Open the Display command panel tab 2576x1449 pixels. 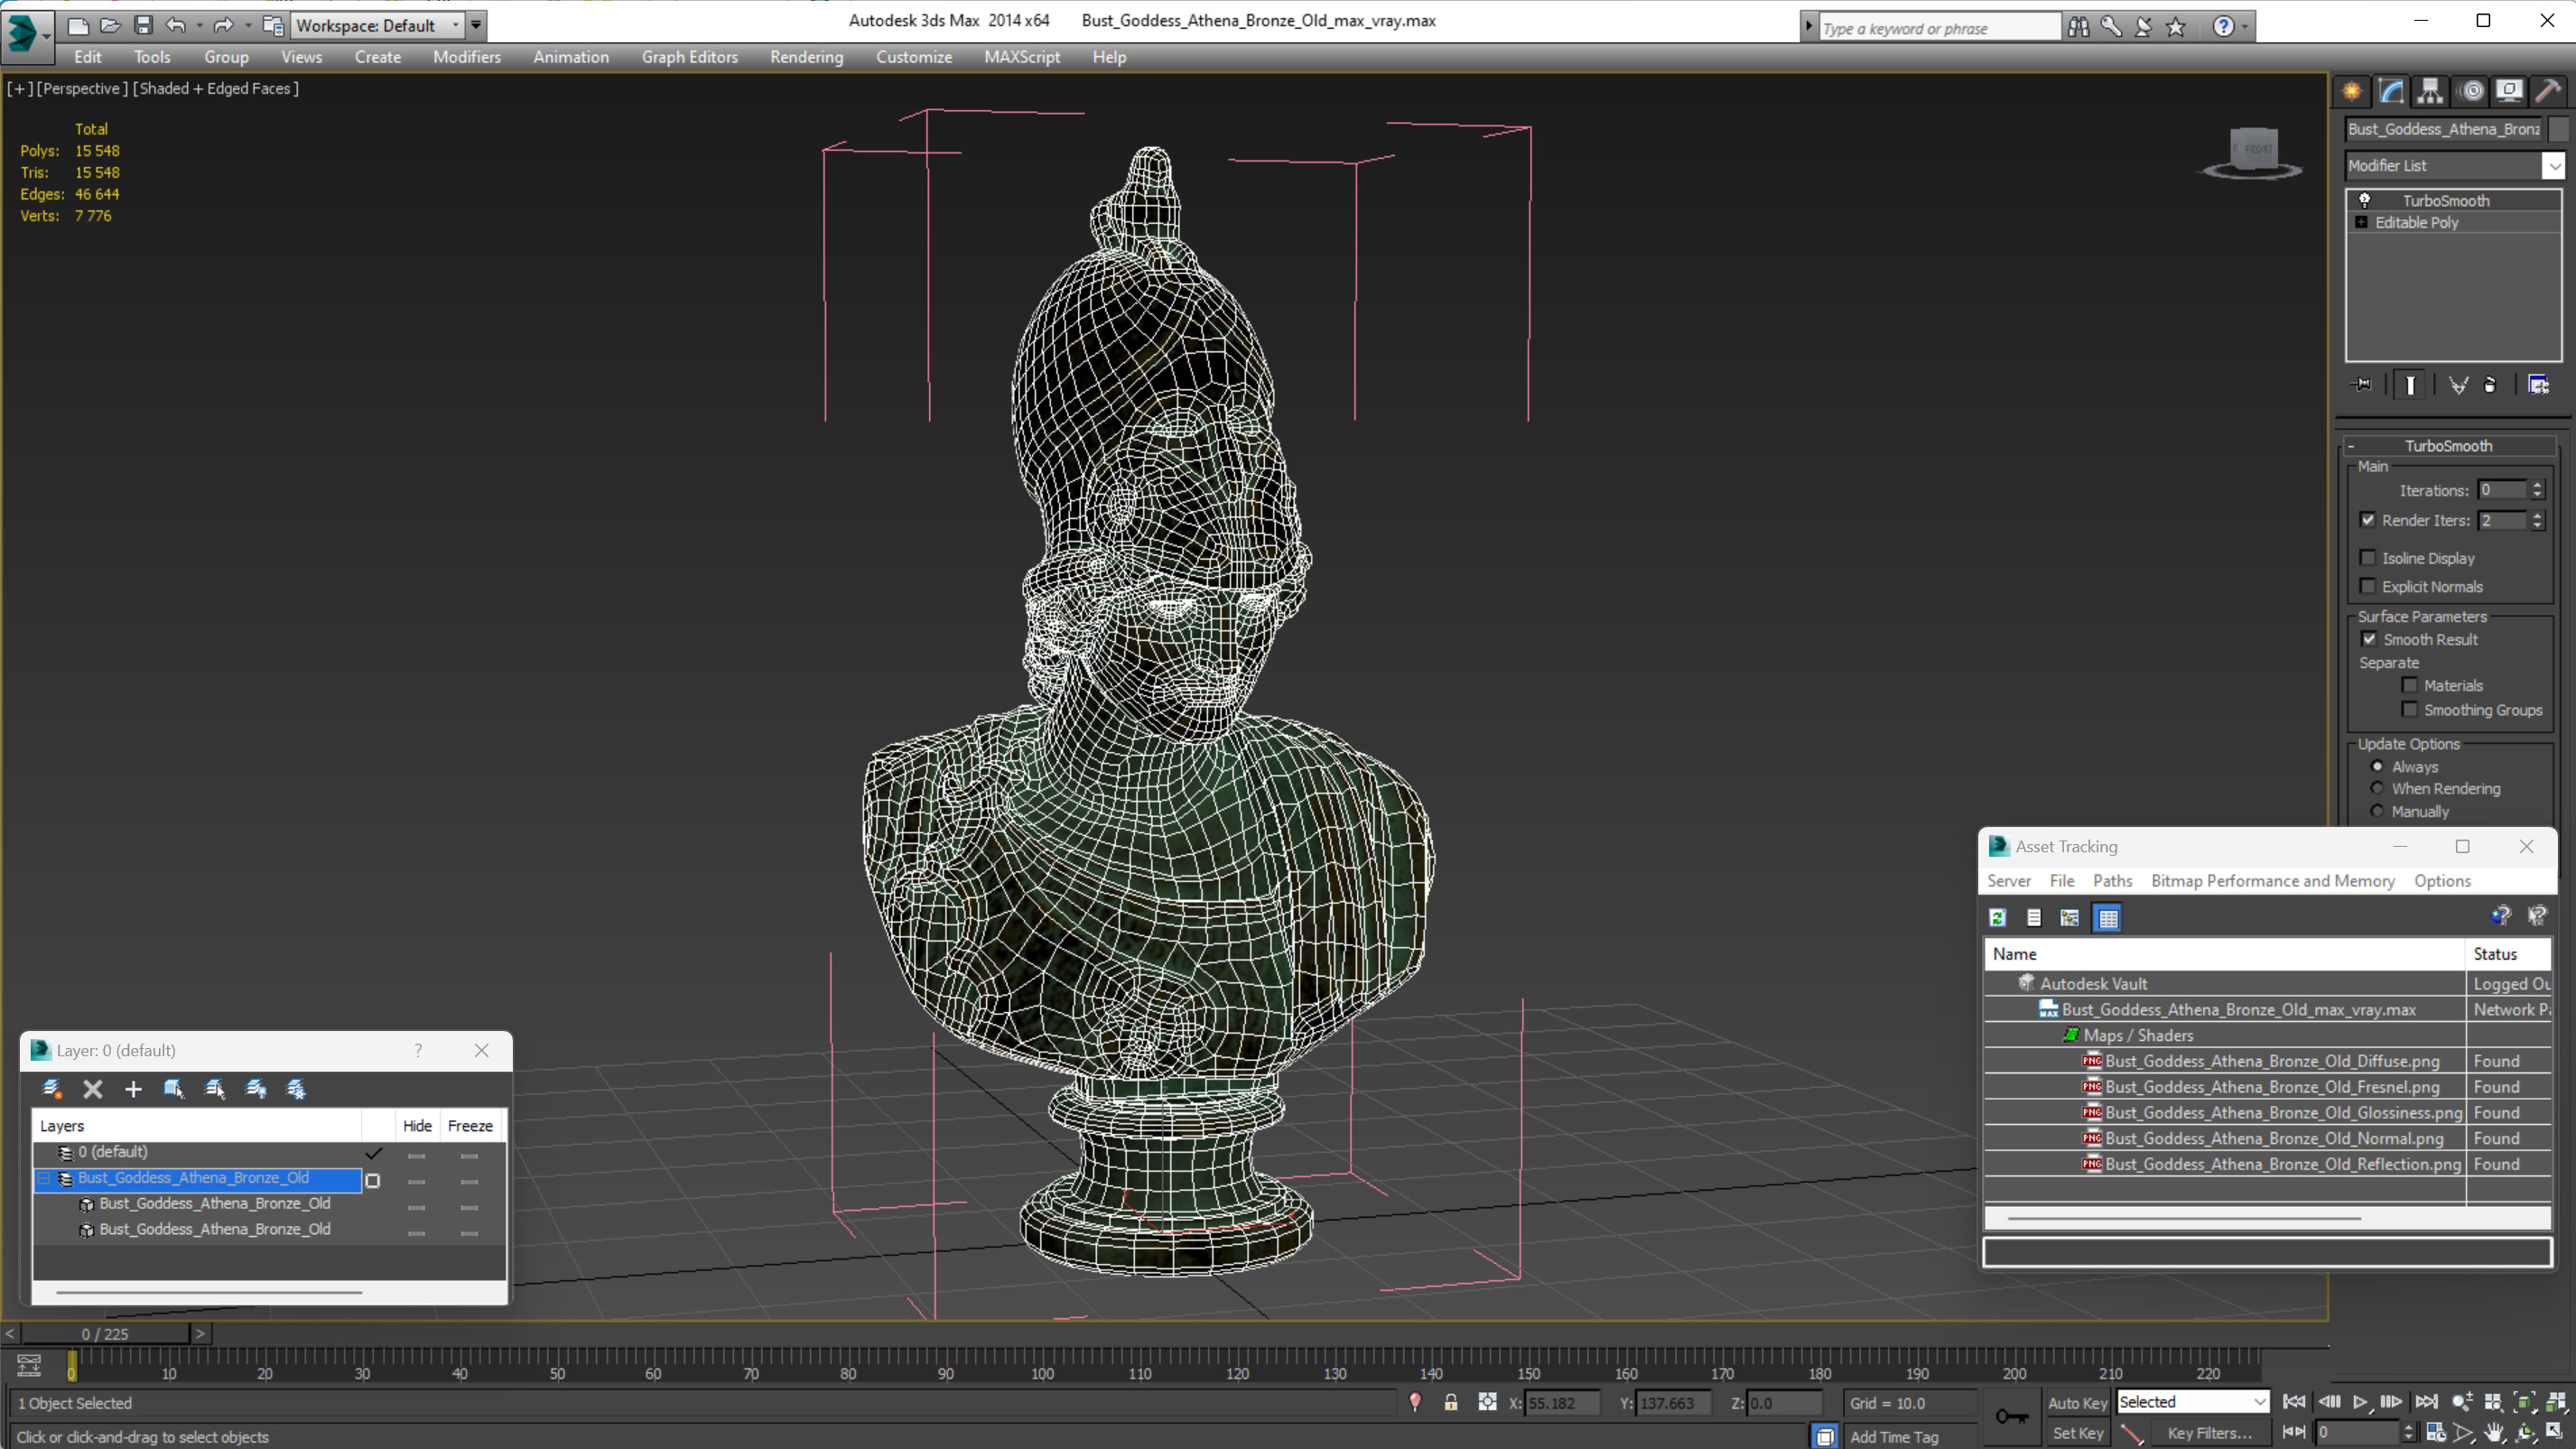tap(2509, 91)
